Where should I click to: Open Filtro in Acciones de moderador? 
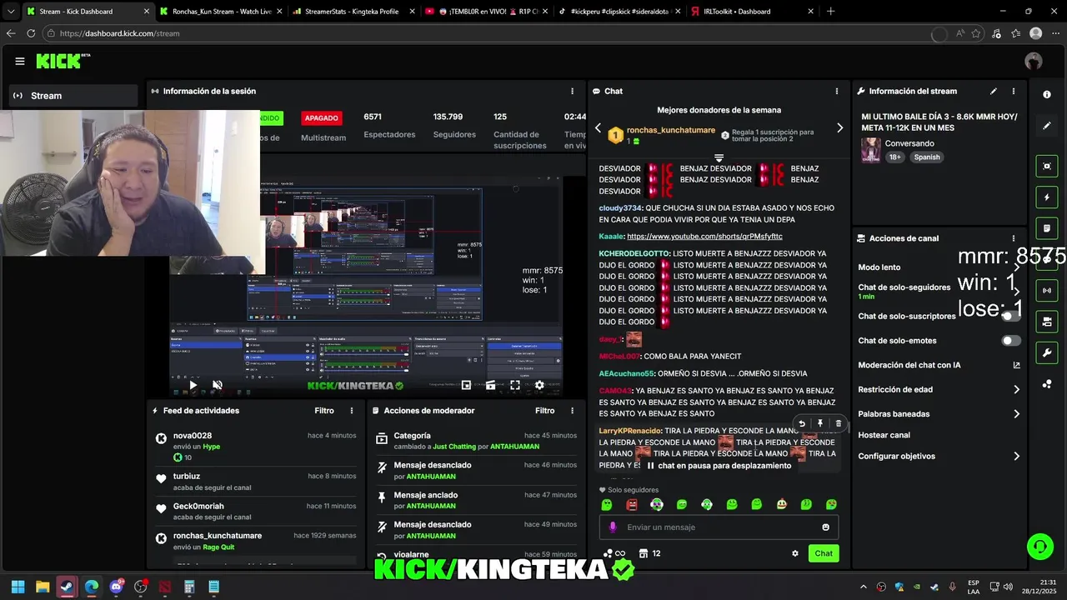pos(544,411)
